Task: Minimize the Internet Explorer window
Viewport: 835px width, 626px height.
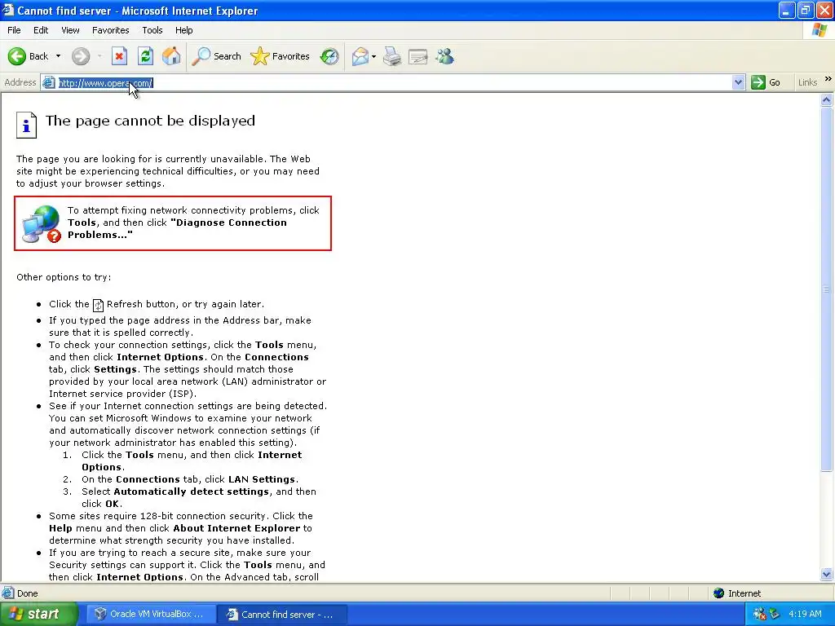Action: [787, 10]
